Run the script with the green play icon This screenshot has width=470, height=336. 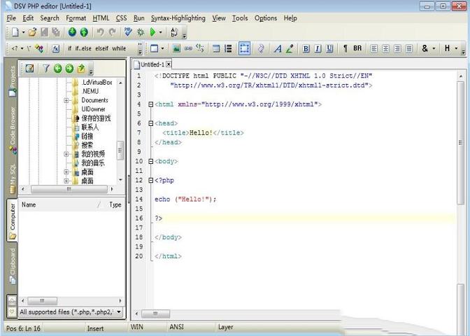click(x=152, y=31)
